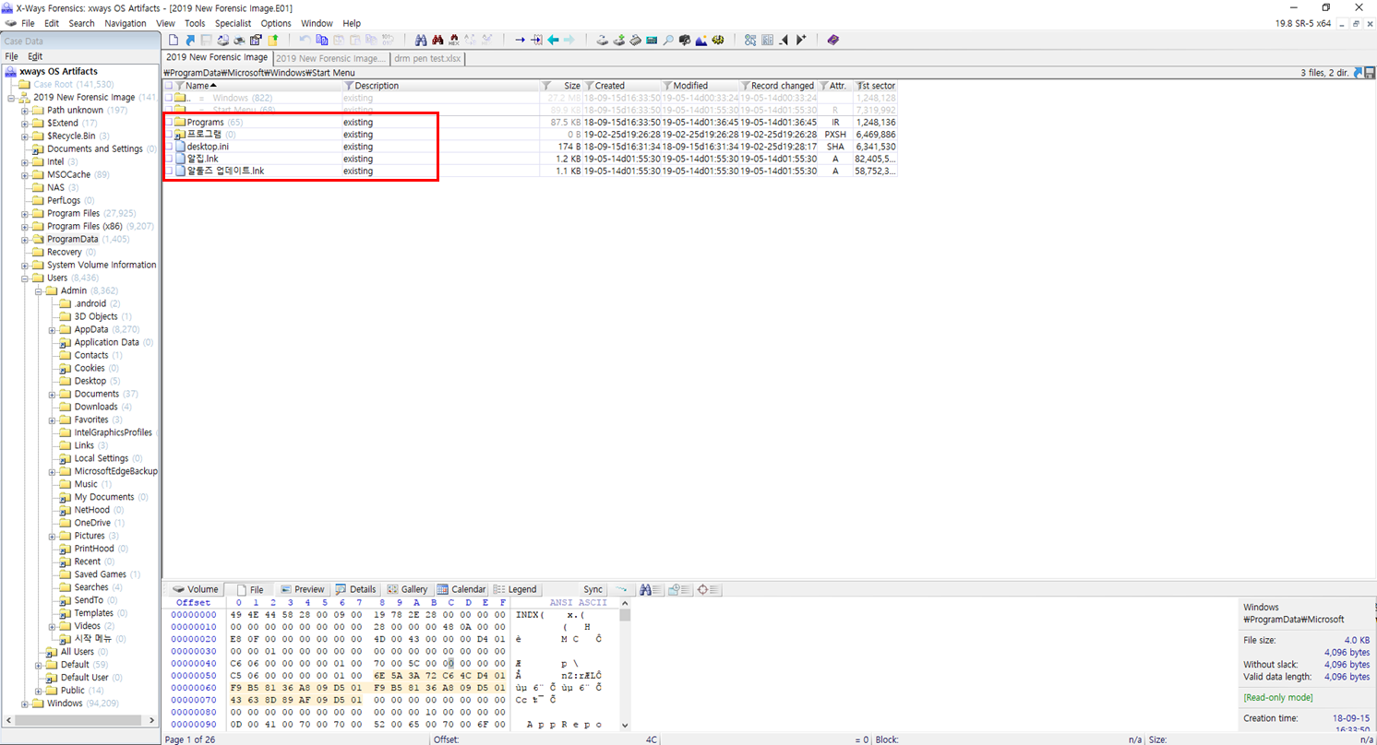The image size is (1377, 745).
Task: Click the properties icon in toolbar
Action: point(256,40)
